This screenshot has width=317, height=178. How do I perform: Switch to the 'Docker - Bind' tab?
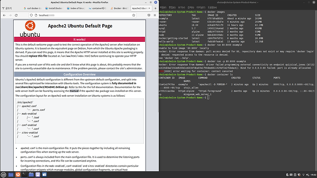[x=119, y=8]
